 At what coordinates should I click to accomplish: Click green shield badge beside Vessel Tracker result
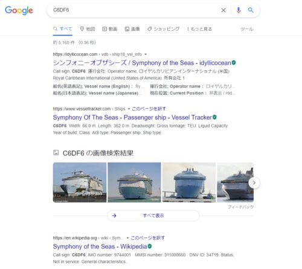(214, 117)
